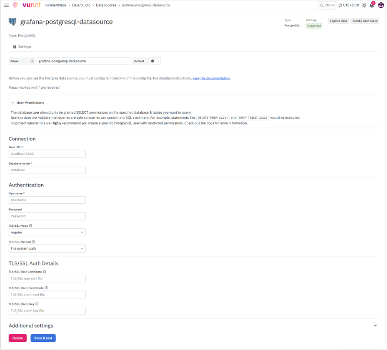387x350 pixels.
Task: Click the 'DELETE FROM user;' code snippet
Action: (213, 118)
